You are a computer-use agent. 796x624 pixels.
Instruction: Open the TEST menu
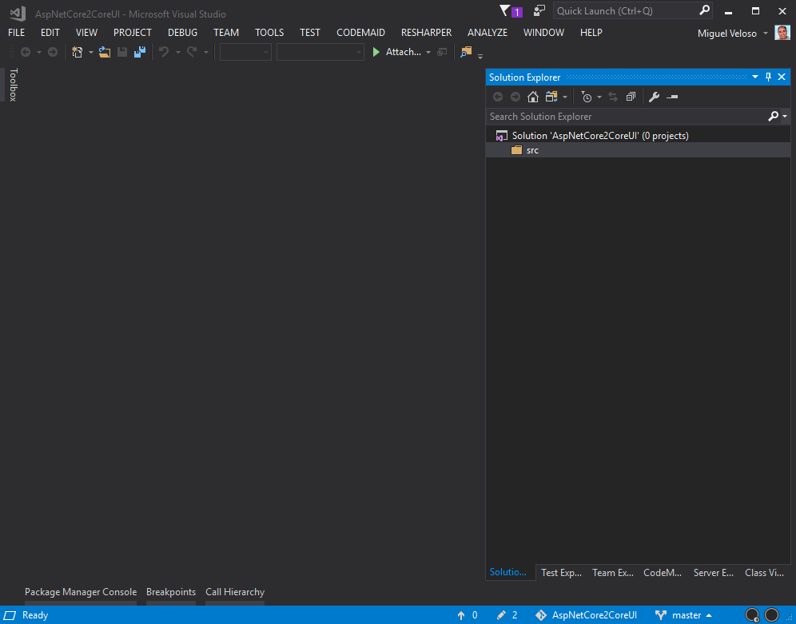pos(309,33)
